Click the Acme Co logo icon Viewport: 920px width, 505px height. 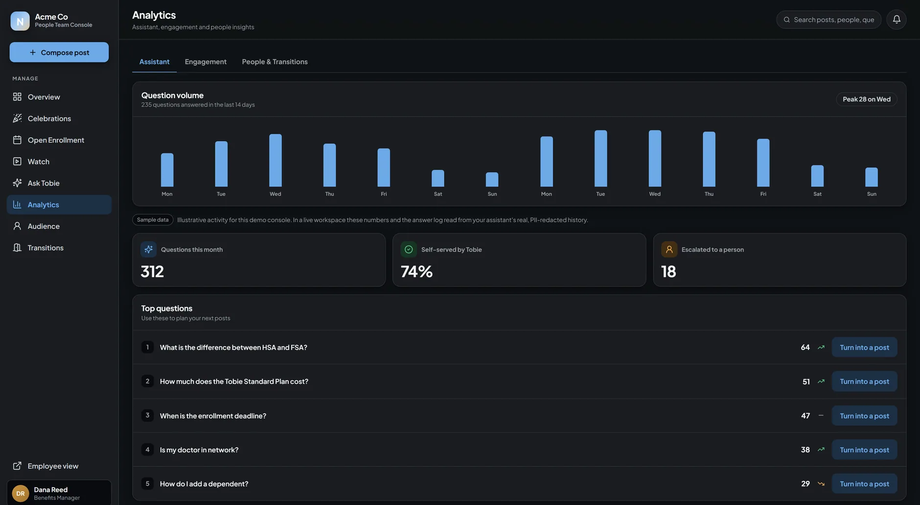click(20, 21)
